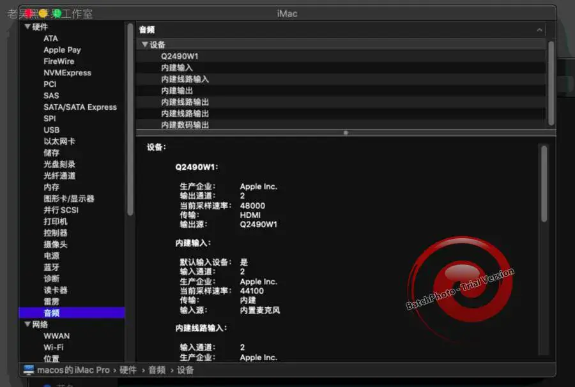Open the 以太网卡 section

[x=59, y=141]
